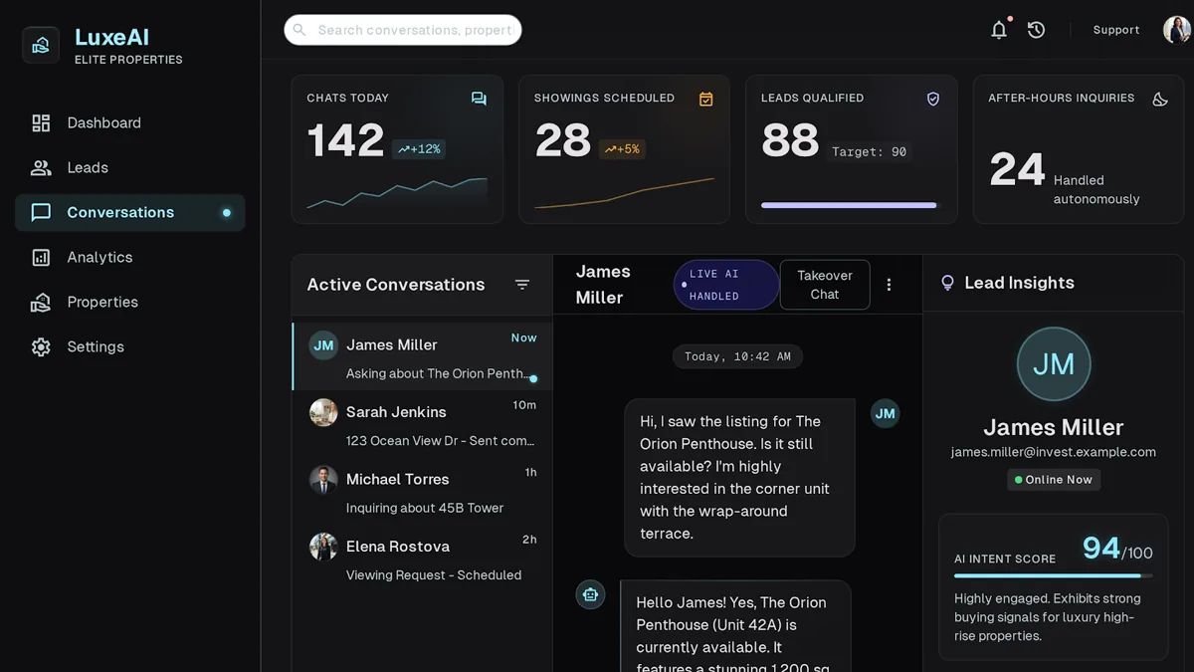Click the Showings Scheduled line chart
Viewport: 1194px width, 672px height.
[x=624, y=193]
